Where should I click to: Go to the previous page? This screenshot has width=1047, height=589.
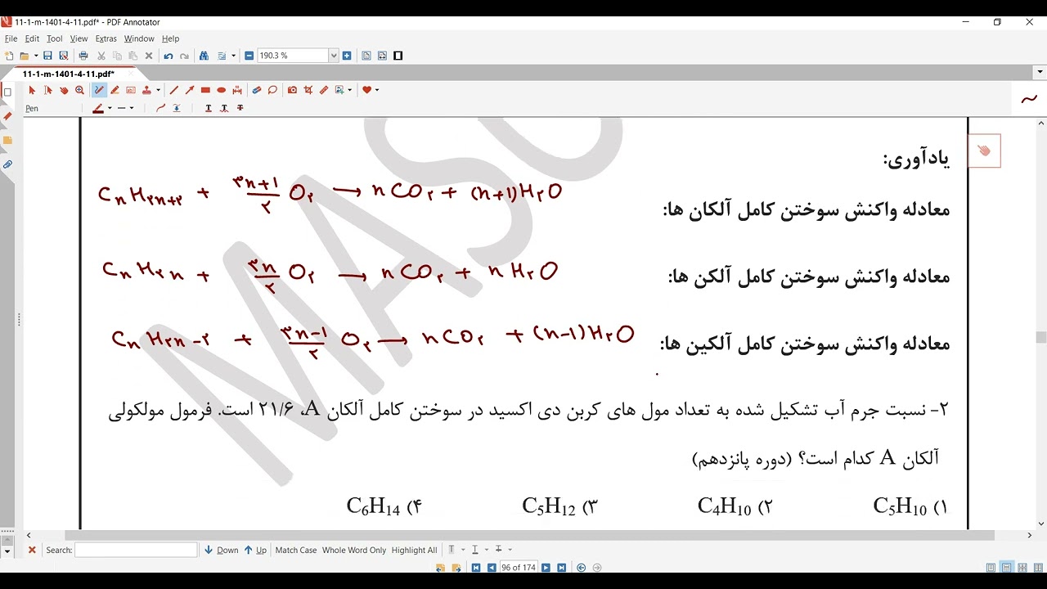tap(491, 568)
